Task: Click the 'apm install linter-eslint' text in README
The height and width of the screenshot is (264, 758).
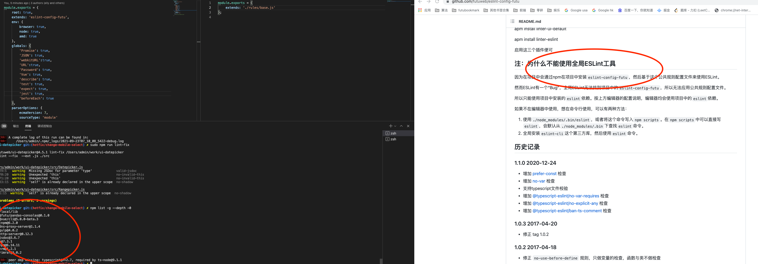Action: (x=536, y=40)
